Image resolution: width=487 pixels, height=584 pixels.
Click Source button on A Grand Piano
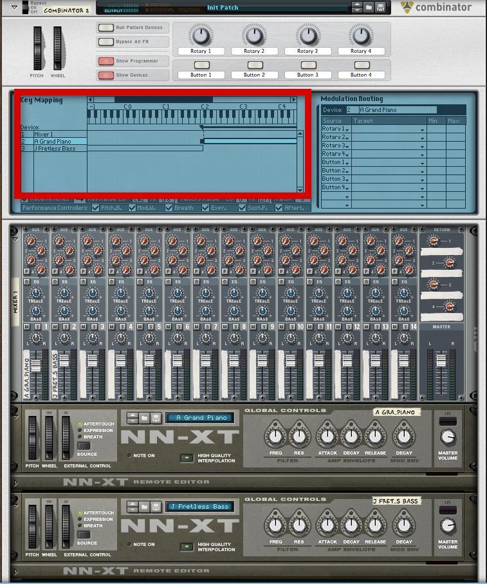[x=84, y=446]
